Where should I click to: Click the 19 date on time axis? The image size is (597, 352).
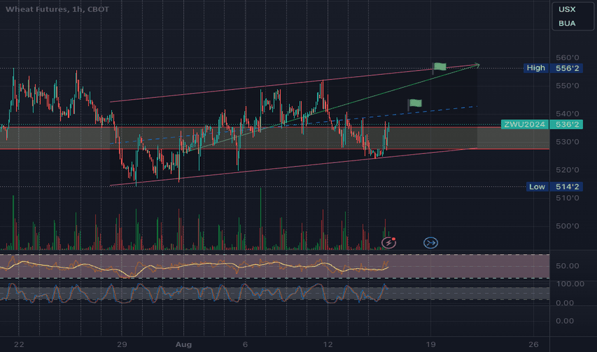(430, 344)
